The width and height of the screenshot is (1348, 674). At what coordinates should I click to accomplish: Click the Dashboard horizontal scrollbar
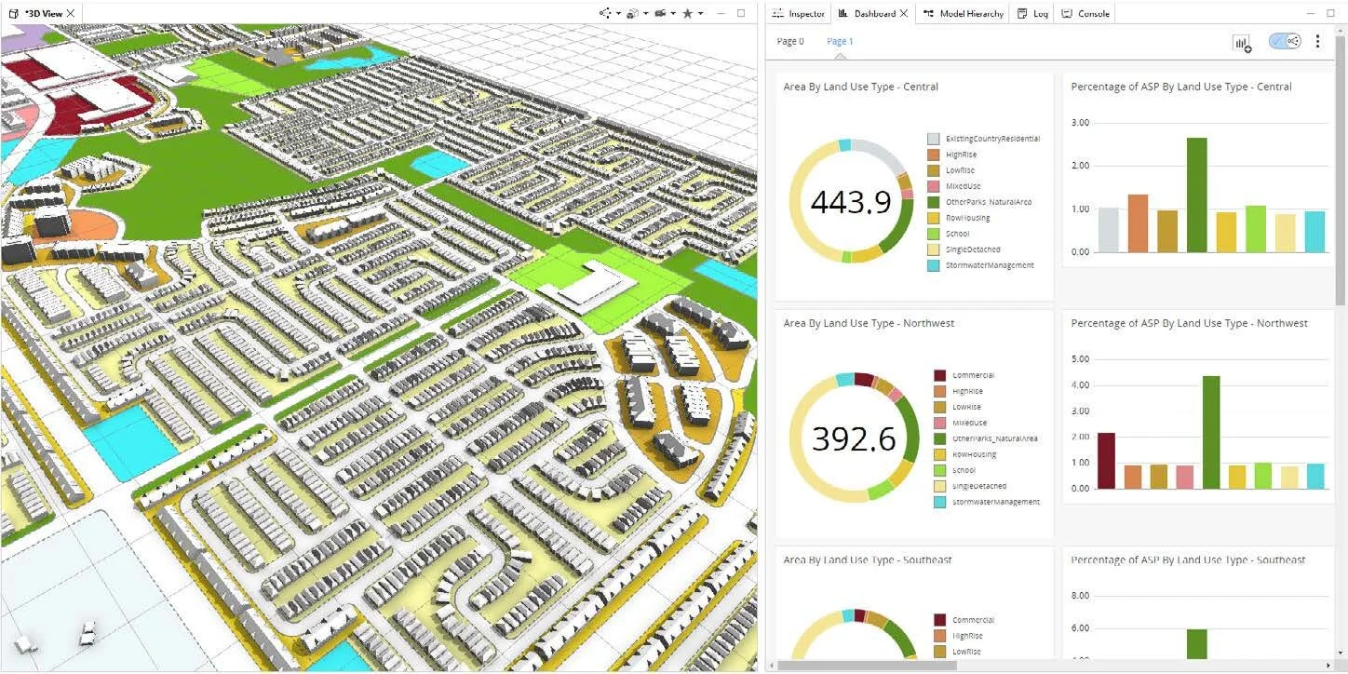click(x=866, y=666)
